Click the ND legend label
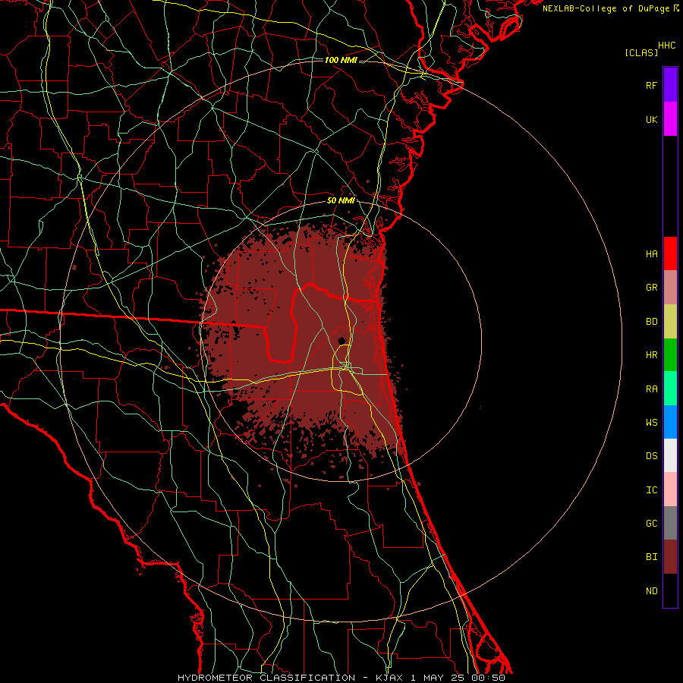683x683 pixels. [651, 591]
